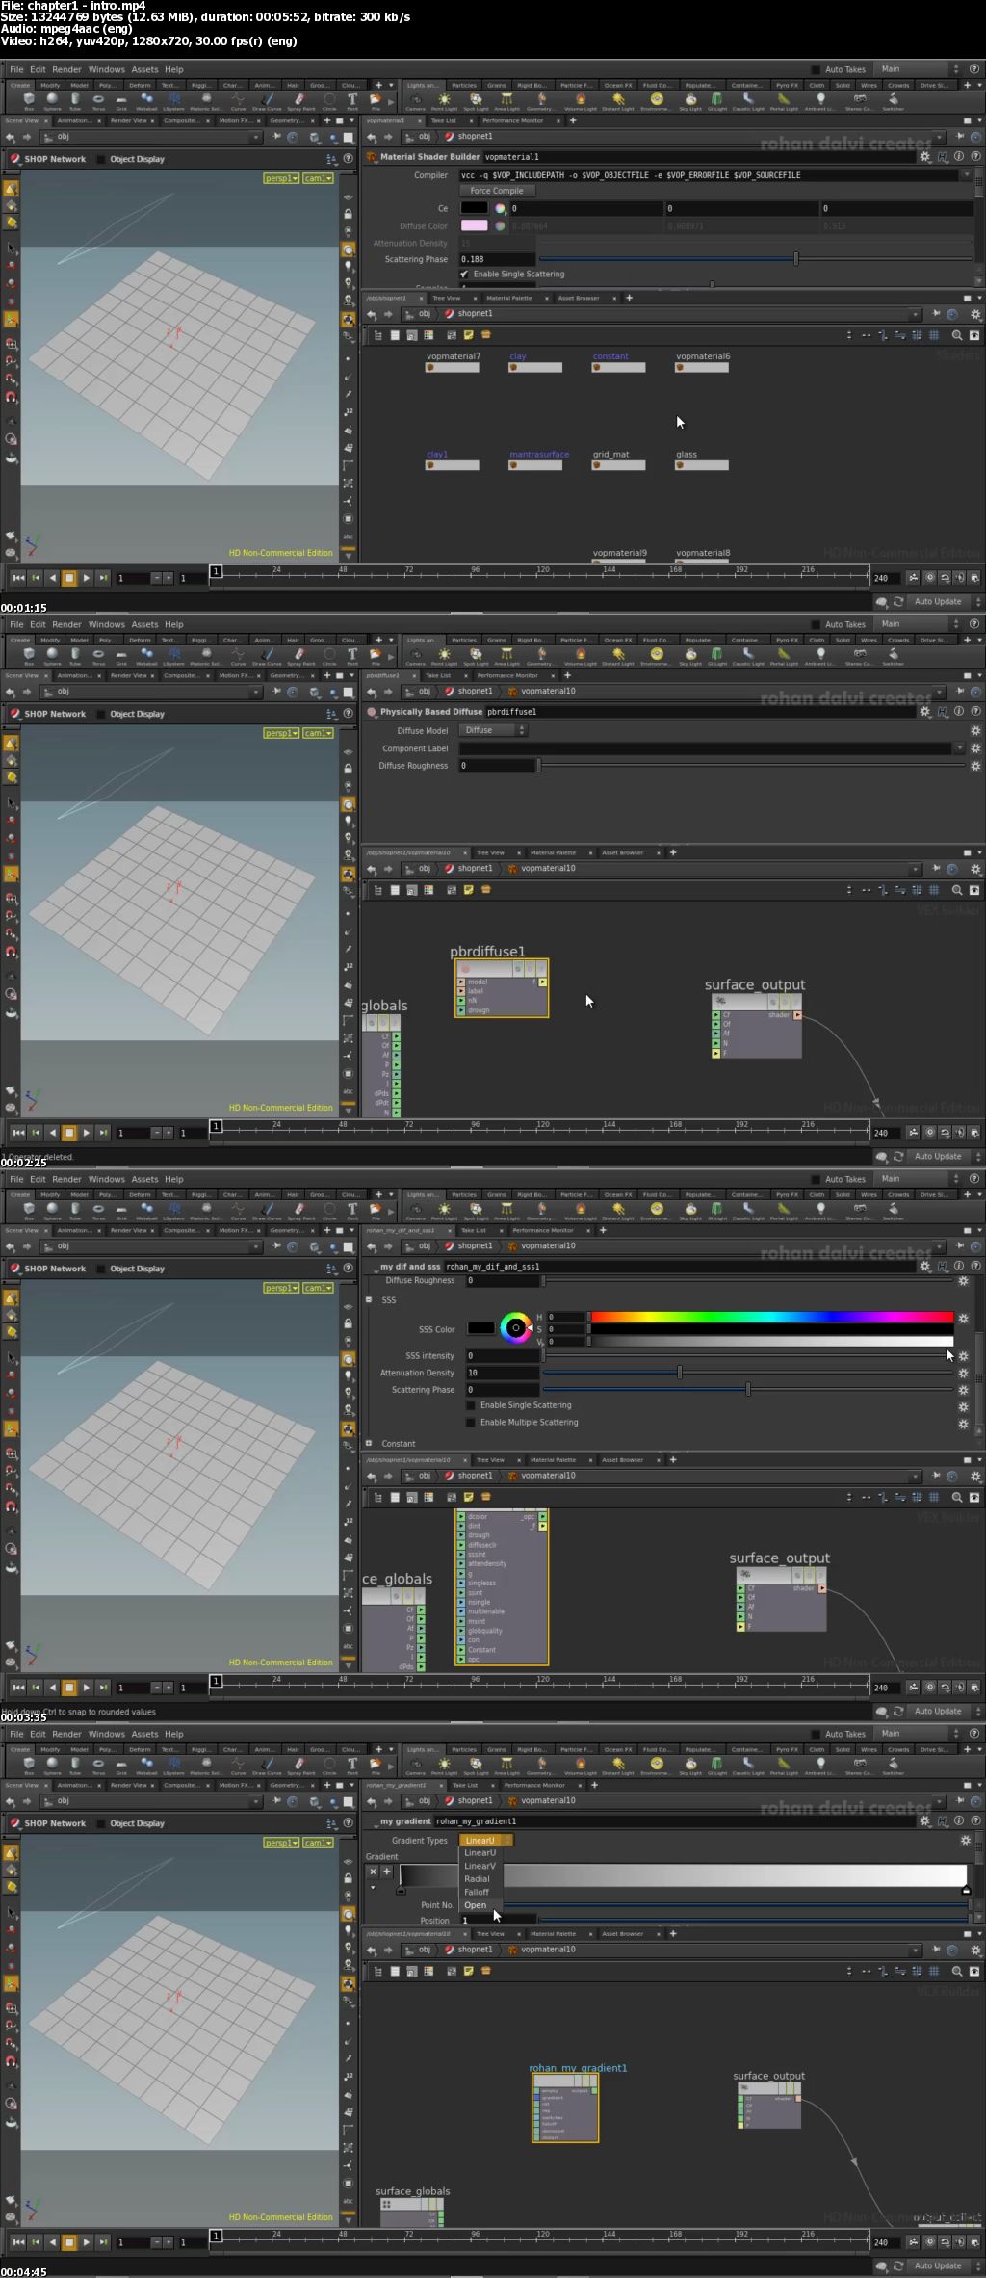Click gear icon on SSS intensity row
986x2278 pixels.
tap(963, 1356)
